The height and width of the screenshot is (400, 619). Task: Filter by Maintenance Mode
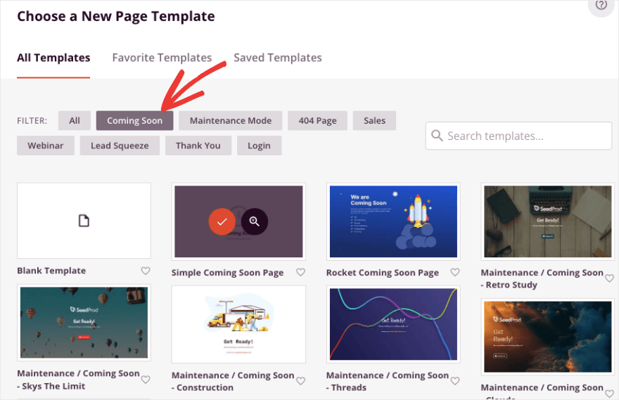231,121
